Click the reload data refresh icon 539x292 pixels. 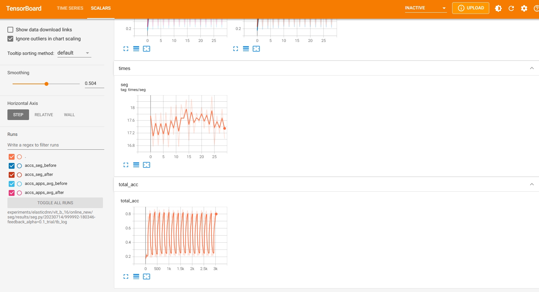coord(511,8)
